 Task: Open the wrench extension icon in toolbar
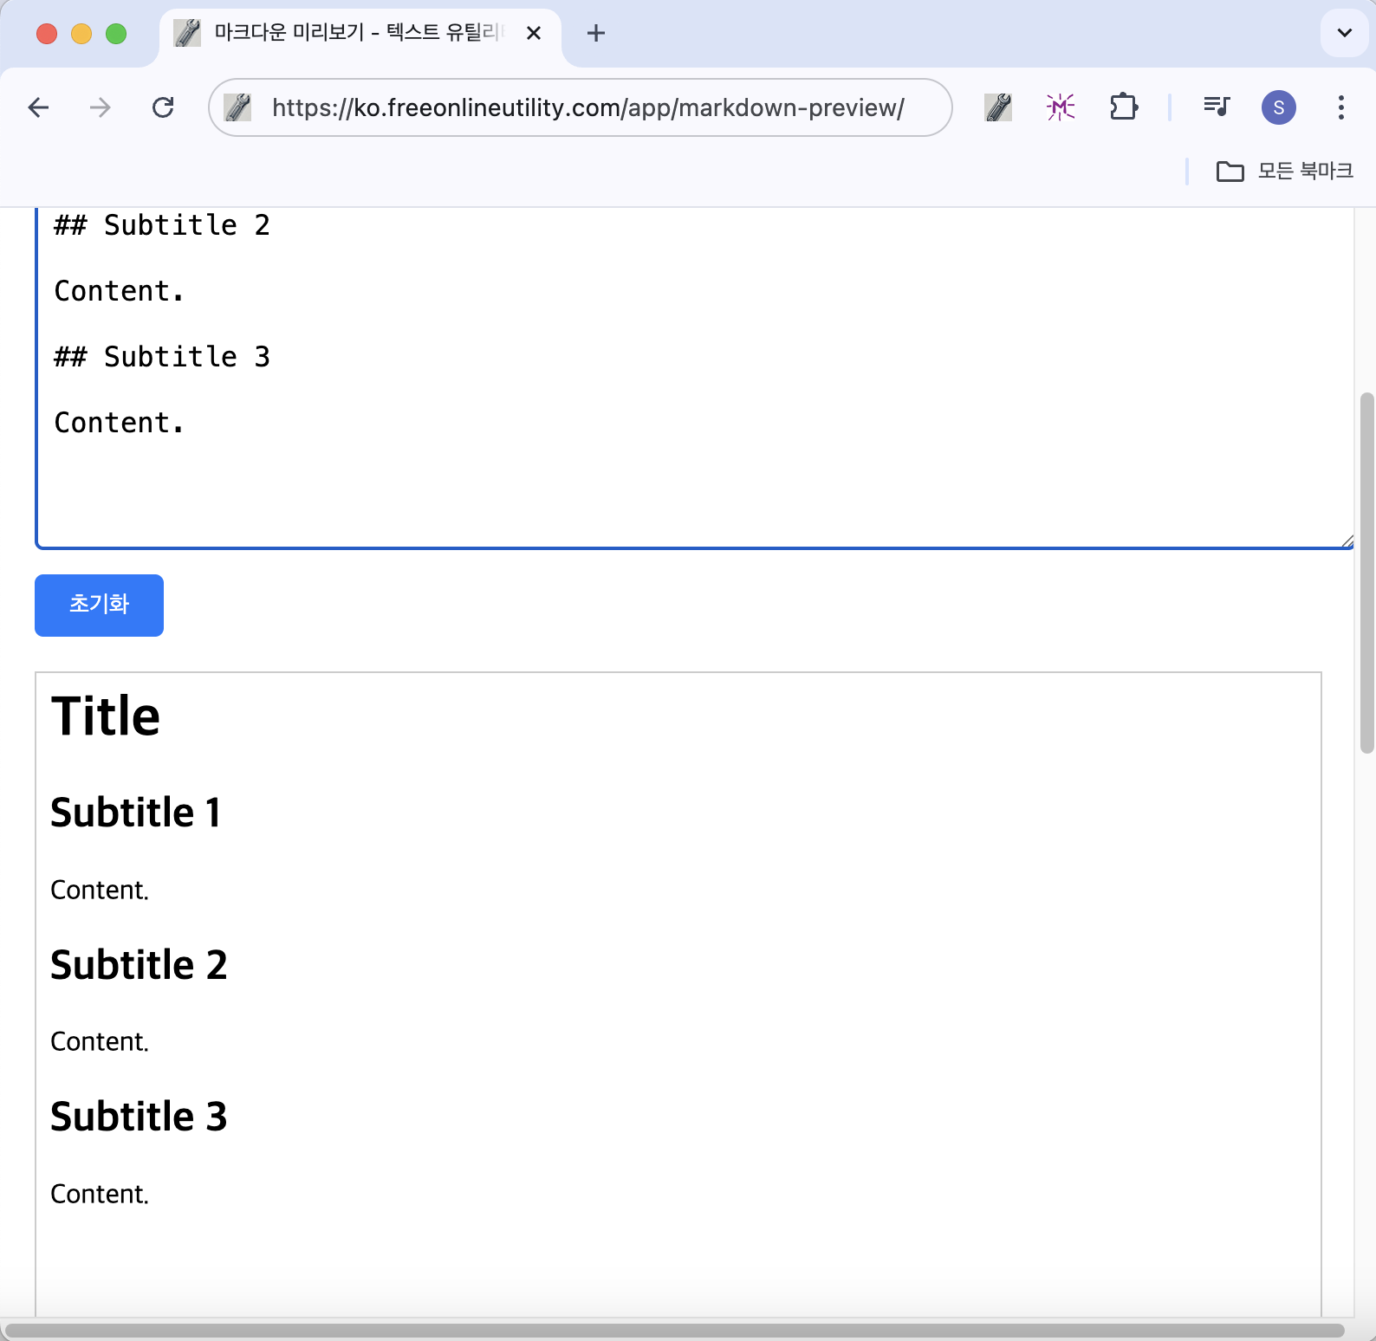pyautogui.click(x=998, y=107)
